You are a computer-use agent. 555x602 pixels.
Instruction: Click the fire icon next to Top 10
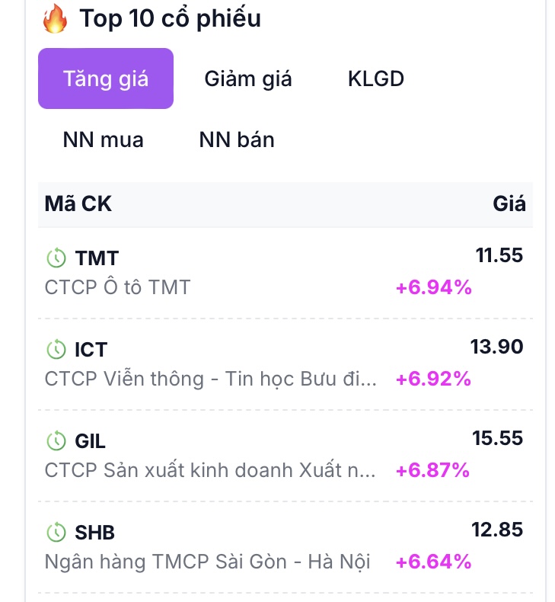(55, 19)
